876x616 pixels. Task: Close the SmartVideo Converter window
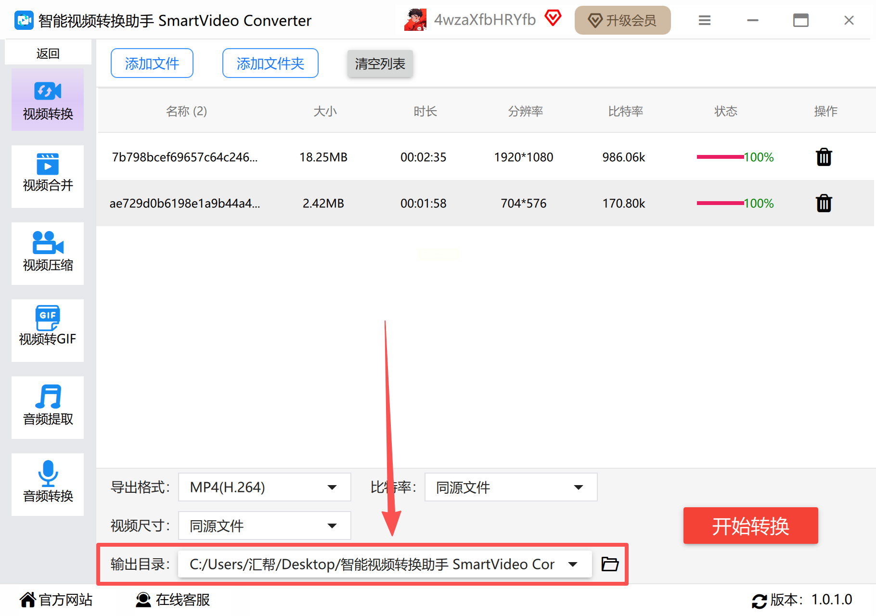click(x=849, y=20)
